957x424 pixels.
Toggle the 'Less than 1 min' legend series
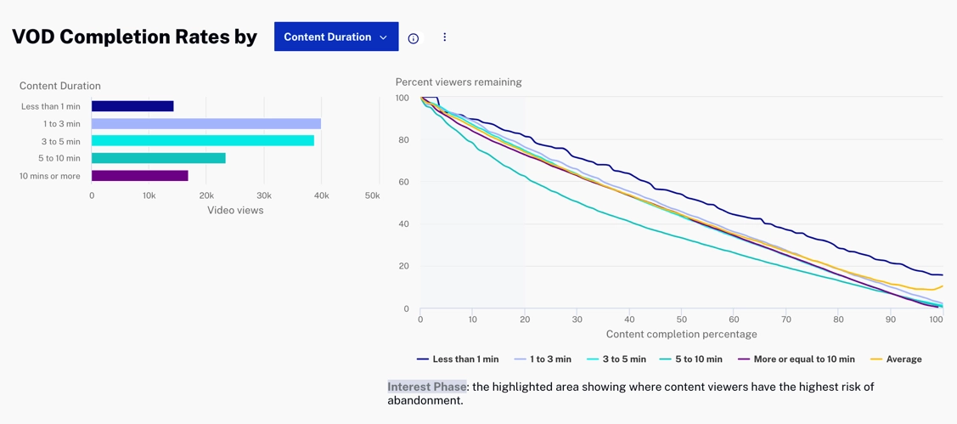click(x=458, y=359)
